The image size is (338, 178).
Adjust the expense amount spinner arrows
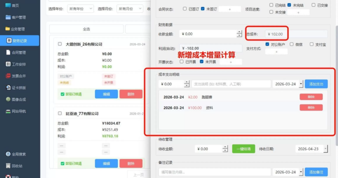click(x=187, y=84)
